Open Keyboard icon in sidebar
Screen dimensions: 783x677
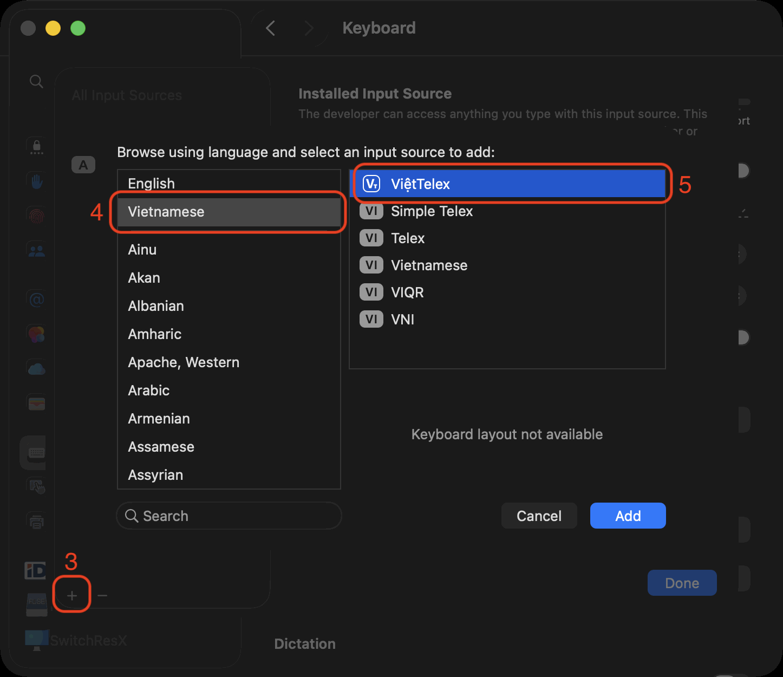coord(37,452)
